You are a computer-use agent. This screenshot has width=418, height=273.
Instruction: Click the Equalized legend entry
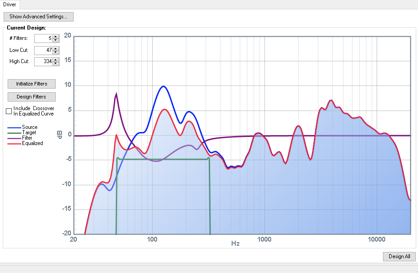click(32, 143)
